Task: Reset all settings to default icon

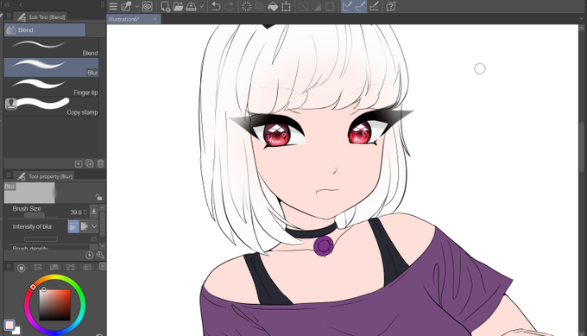Action: pyautogui.click(x=89, y=255)
